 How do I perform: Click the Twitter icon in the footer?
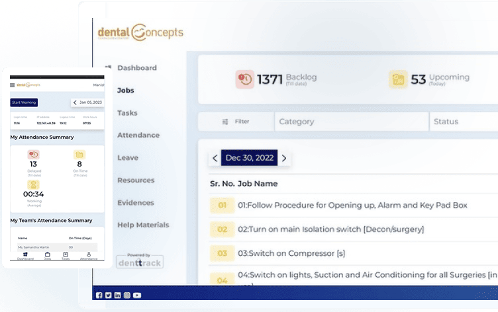[109, 295]
